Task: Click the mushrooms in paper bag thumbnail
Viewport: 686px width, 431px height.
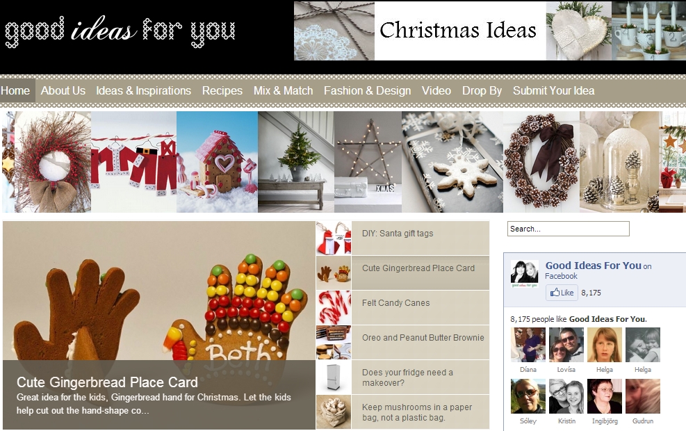Action: (x=334, y=412)
